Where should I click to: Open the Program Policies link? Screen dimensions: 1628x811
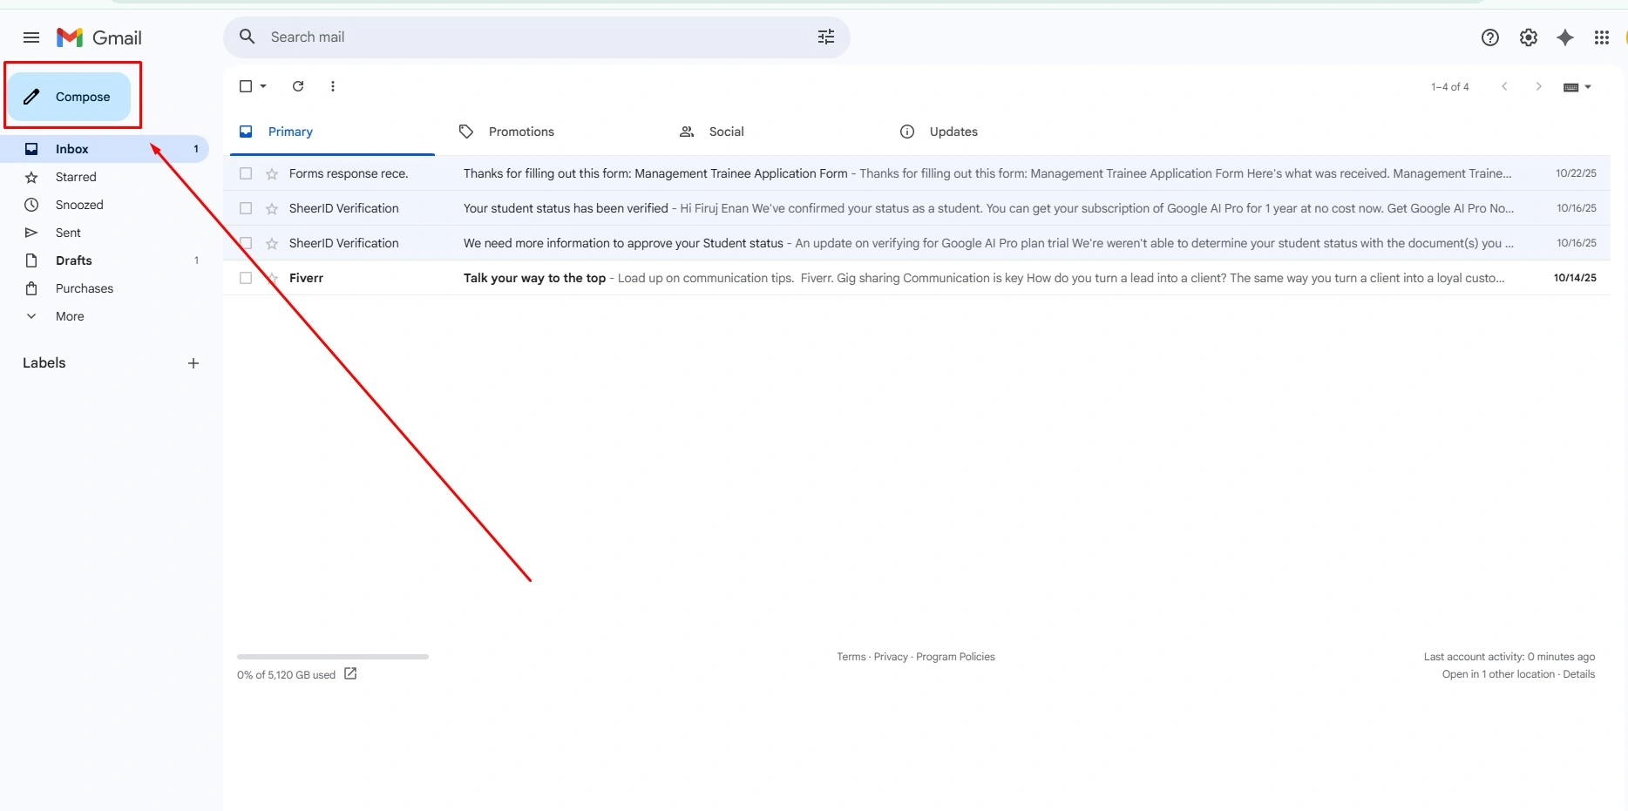pos(955,657)
